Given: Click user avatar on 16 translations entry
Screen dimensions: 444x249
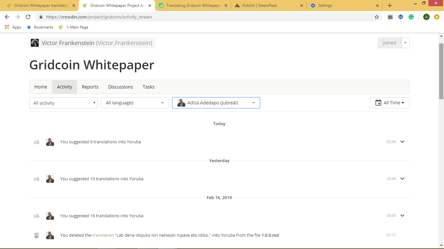Looking at the screenshot, I should pos(50,216).
